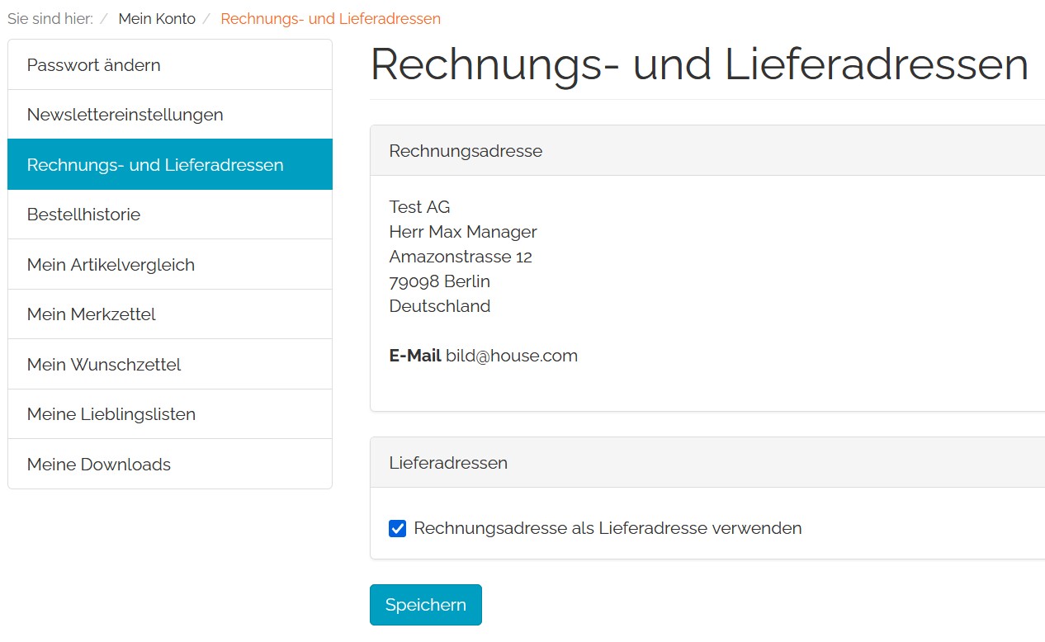Go to Newslettereinstellungen in the sidebar
This screenshot has height=642, width=1045.
pyautogui.click(x=125, y=115)
